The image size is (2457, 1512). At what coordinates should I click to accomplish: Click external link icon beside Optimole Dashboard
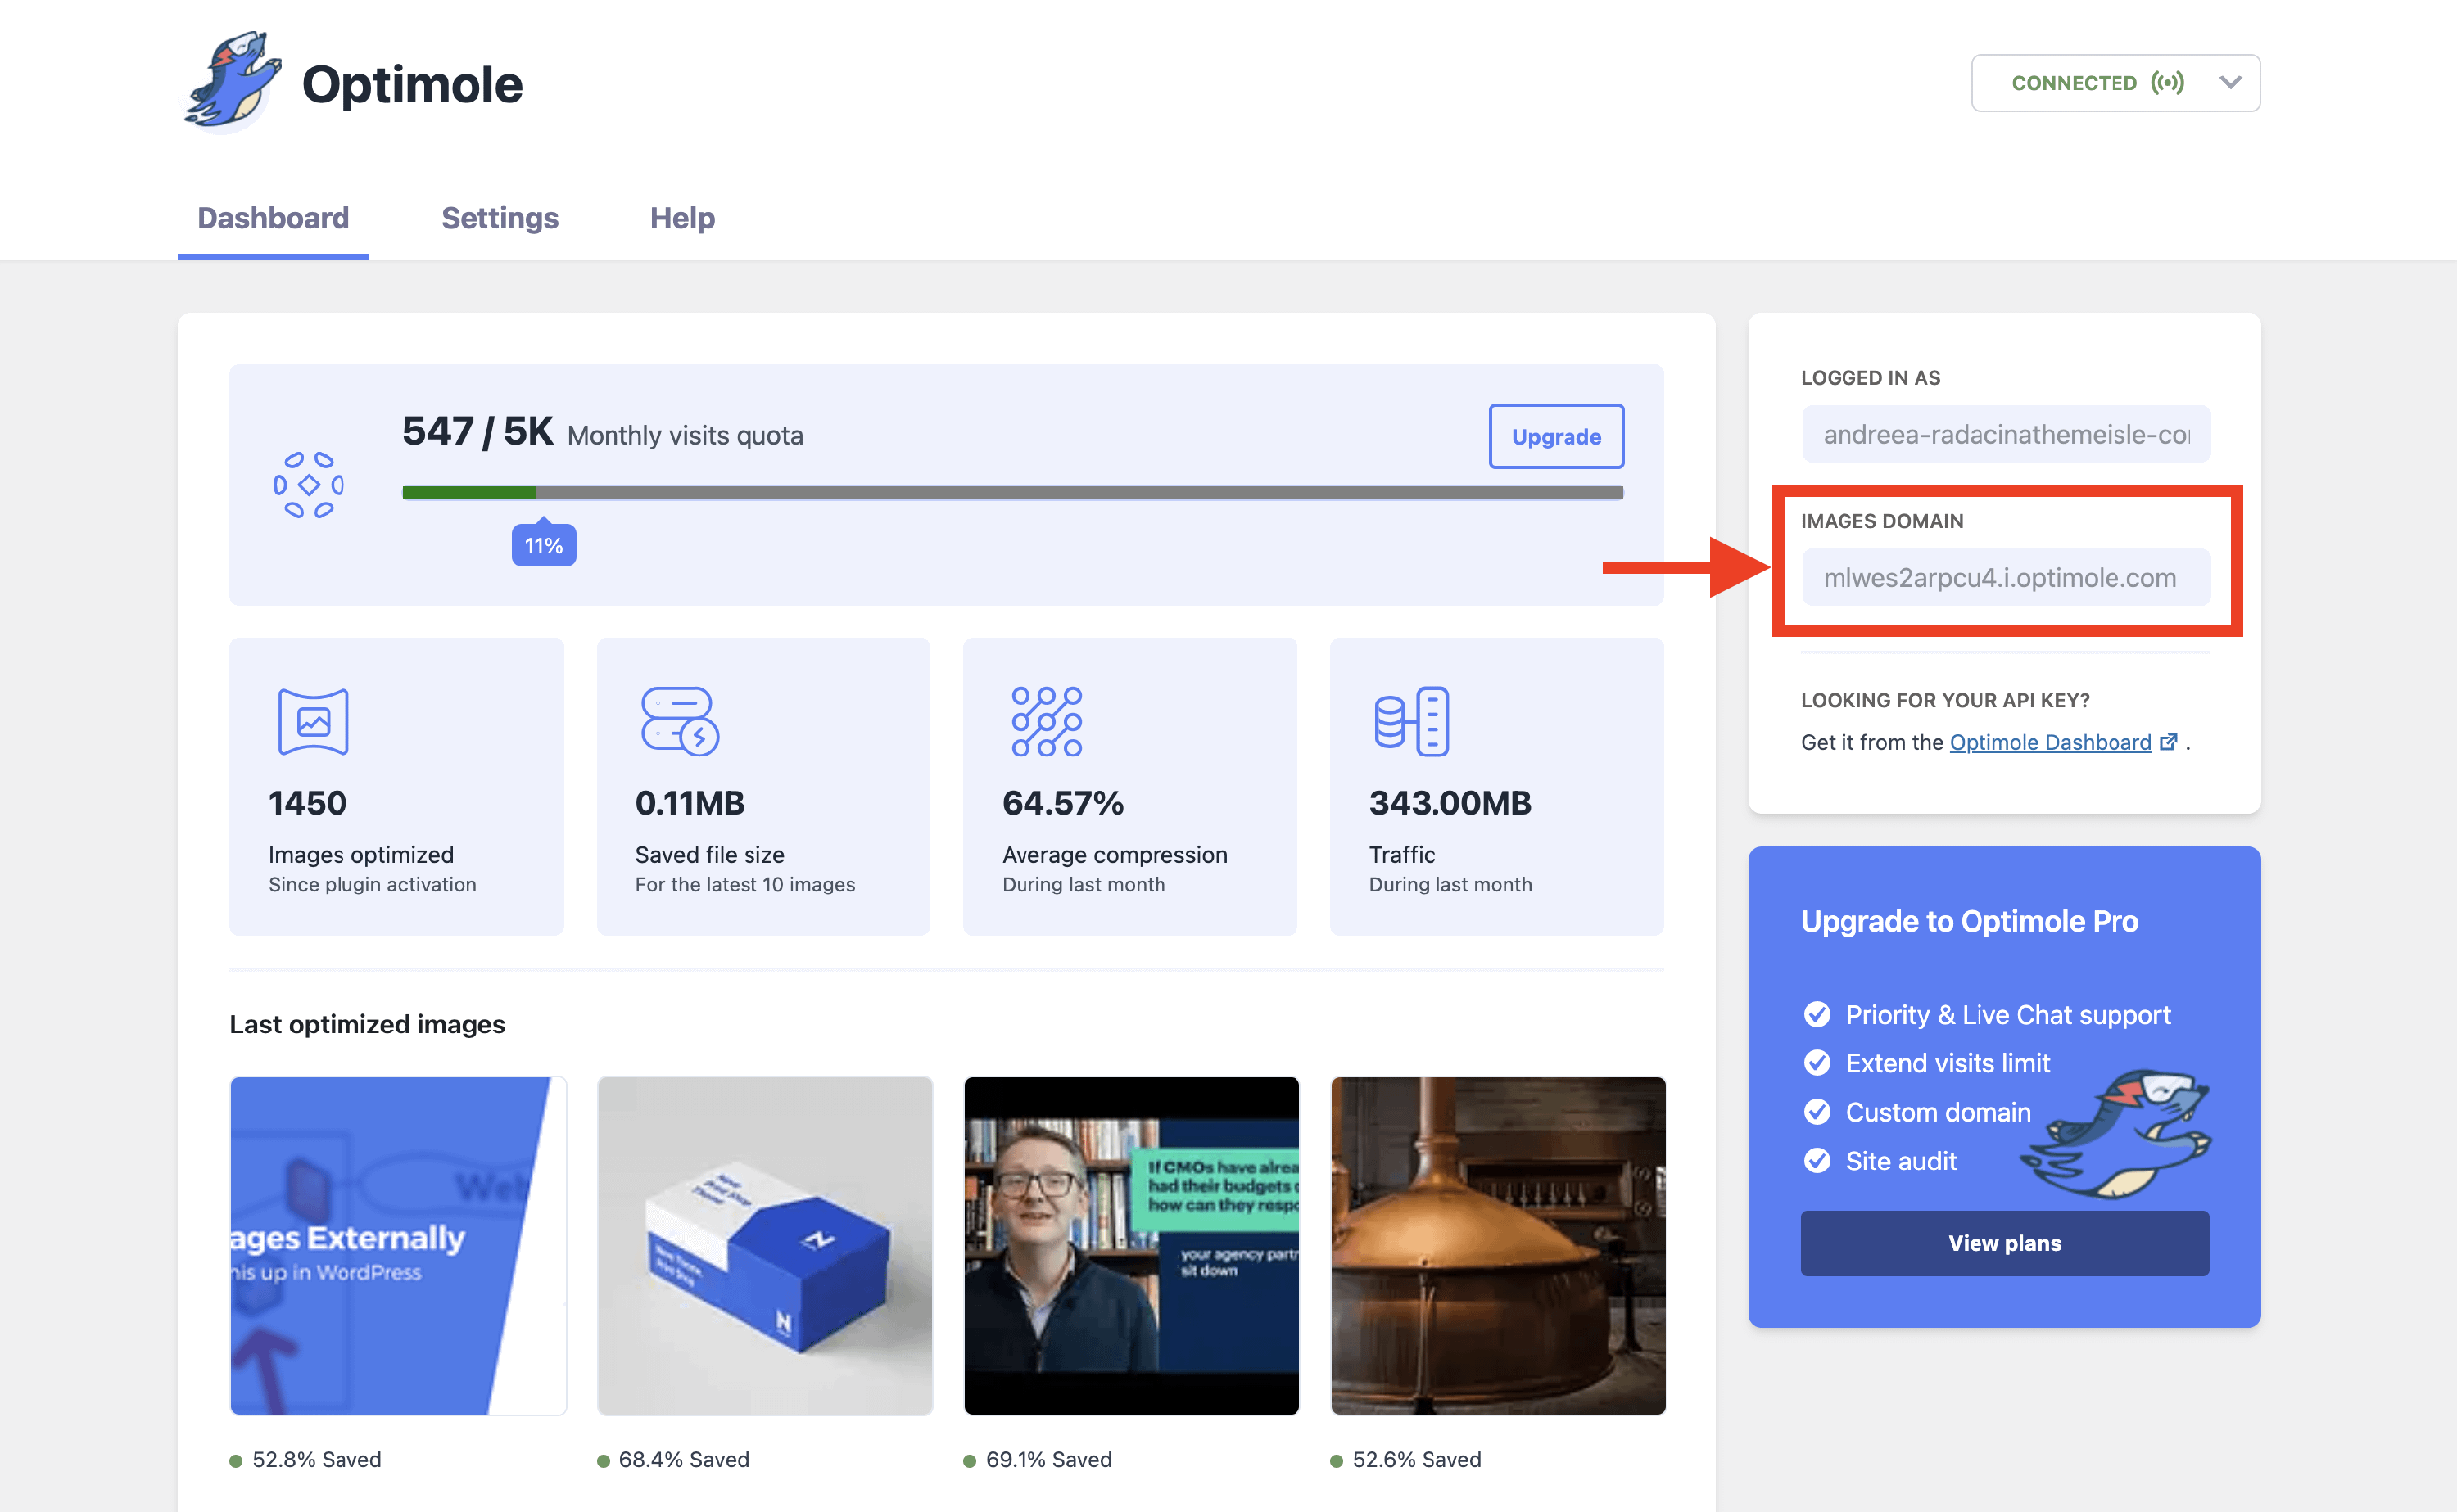coord(2168,742)
